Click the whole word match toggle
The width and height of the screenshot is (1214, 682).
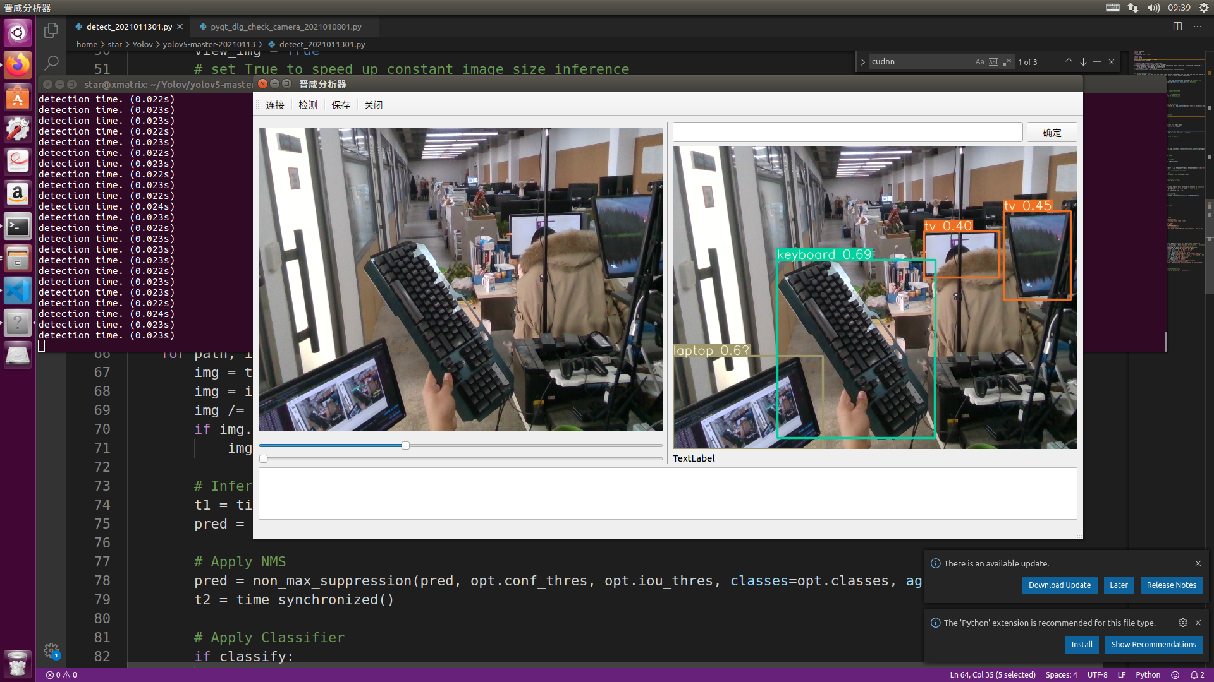point(992,61)
